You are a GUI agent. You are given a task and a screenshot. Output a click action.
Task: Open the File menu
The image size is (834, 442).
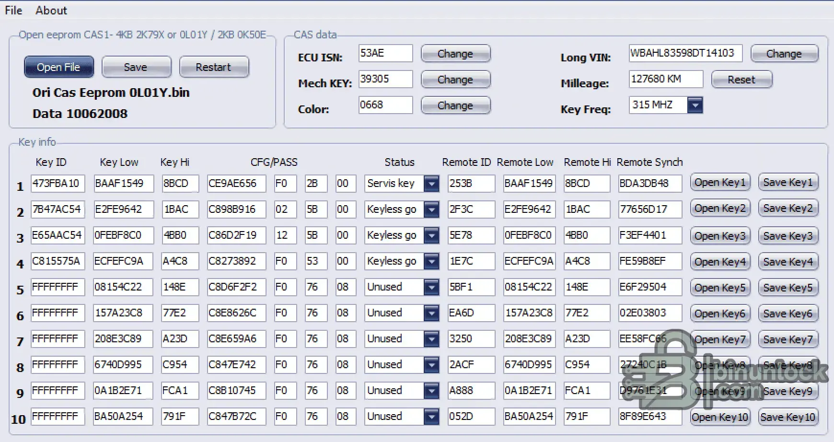click(x=13, y=10)
